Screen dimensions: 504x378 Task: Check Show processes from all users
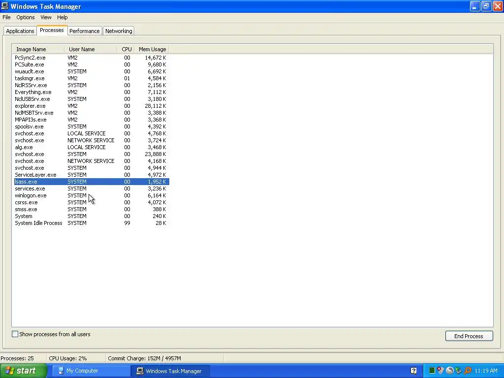click(x=15, y=334)
